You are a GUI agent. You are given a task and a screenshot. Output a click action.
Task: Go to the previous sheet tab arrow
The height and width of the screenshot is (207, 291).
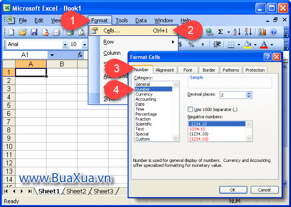pyautogui.click(x=14, y=191)
